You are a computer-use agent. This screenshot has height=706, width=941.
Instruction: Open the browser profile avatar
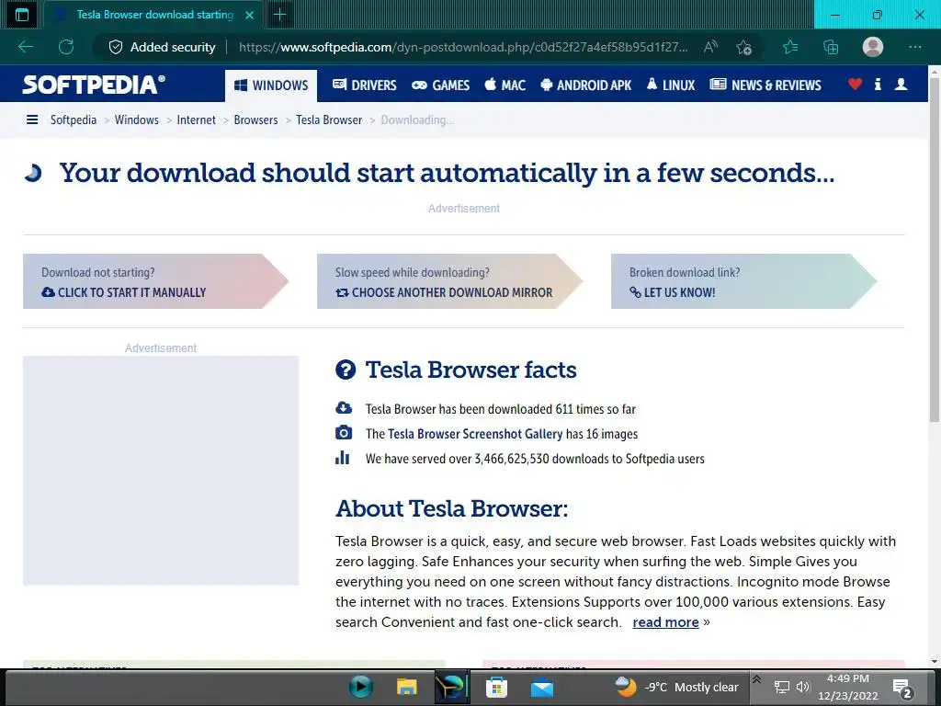pyautogui.click(x=873, y=47)
